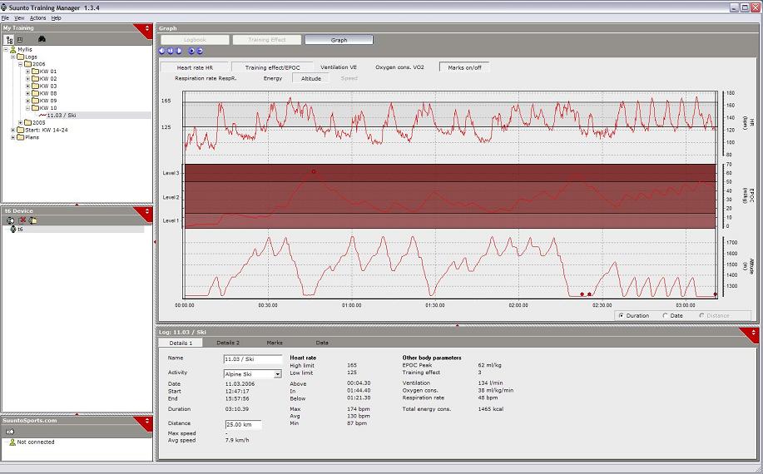Viewport: 763px width, 474px height.
Task: Click the list view icon beside tree view
Action: (x=19, y=39)
